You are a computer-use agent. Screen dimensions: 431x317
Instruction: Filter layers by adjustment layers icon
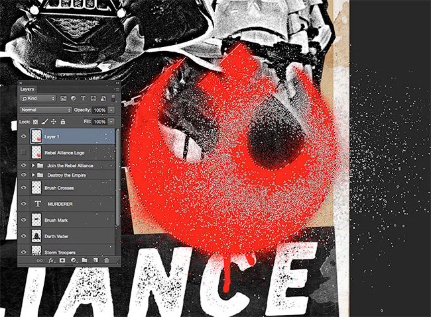[73, 98]
